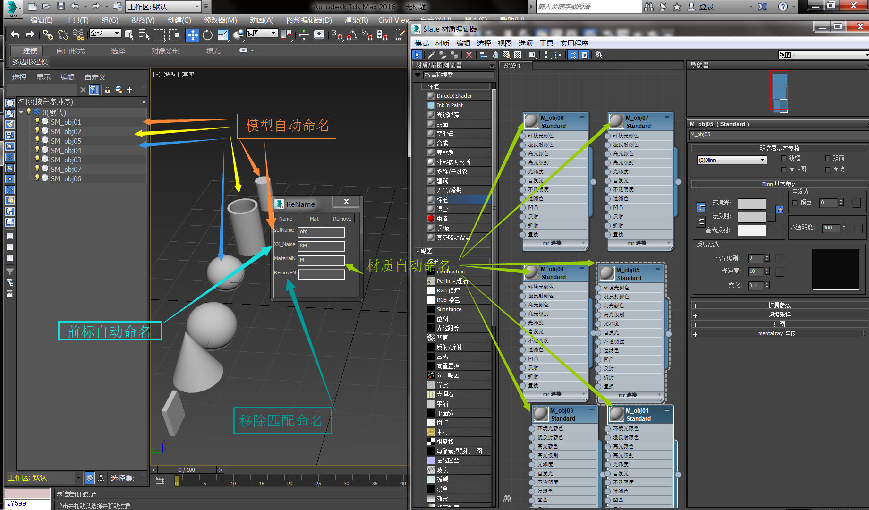Toggle visibility bulb for SM_obj03
The width and height of the screenshot is (869, 510).
click(37, 159)
